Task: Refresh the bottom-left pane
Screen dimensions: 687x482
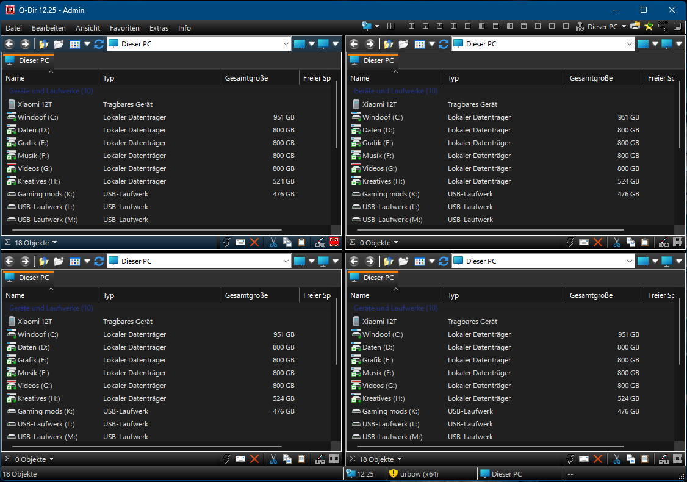Action: click(x=99, y=261)
